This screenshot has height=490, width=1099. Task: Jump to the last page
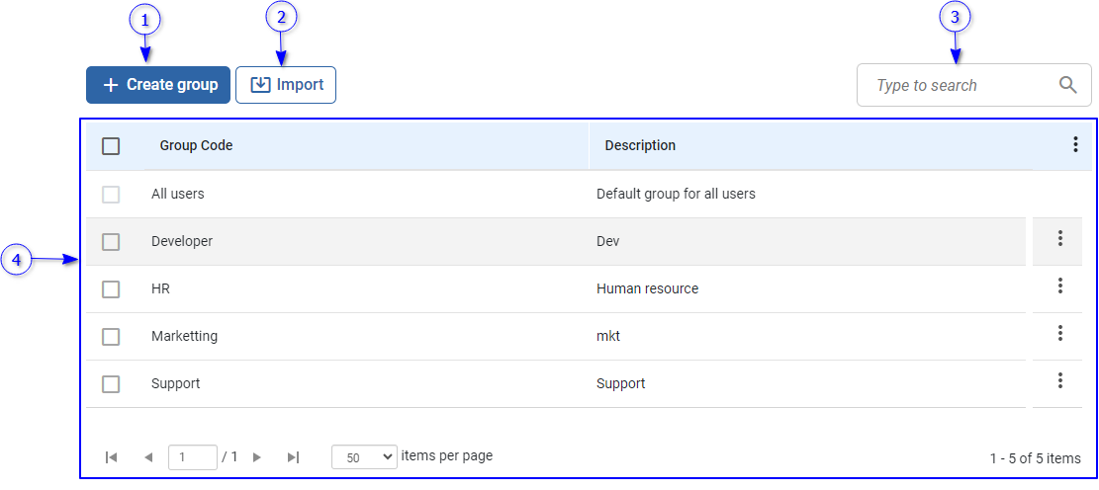293,457
